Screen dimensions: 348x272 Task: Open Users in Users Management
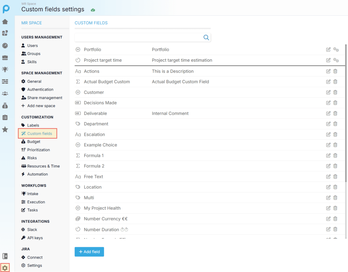[30, 45]
